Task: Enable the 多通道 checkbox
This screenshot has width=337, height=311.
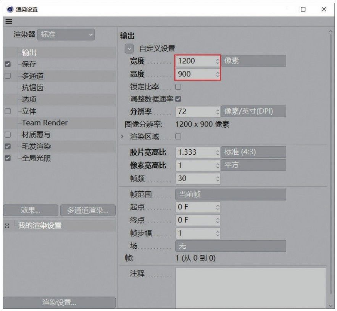Action: (8, 76)
